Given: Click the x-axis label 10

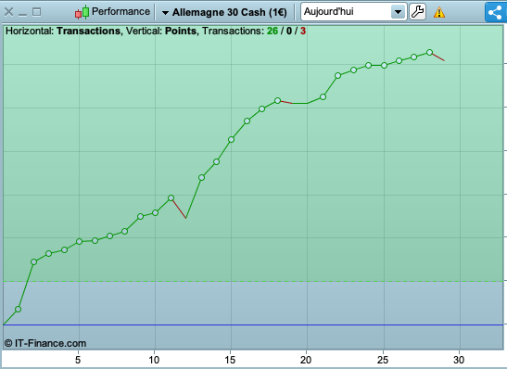Looking at the screenshot, I should click(154, 360).
